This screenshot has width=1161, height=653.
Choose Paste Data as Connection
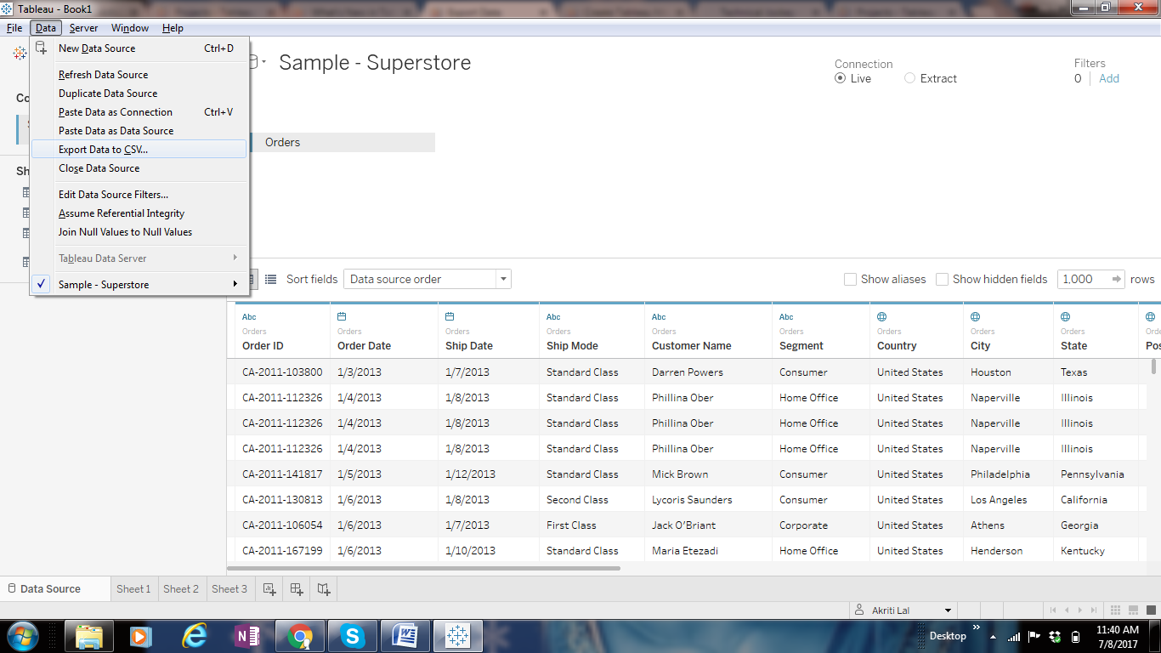click(139, 112)
